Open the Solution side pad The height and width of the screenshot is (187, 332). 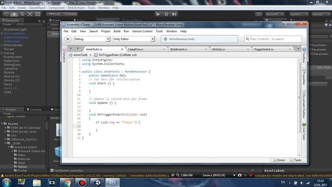[x=64, y=55]
